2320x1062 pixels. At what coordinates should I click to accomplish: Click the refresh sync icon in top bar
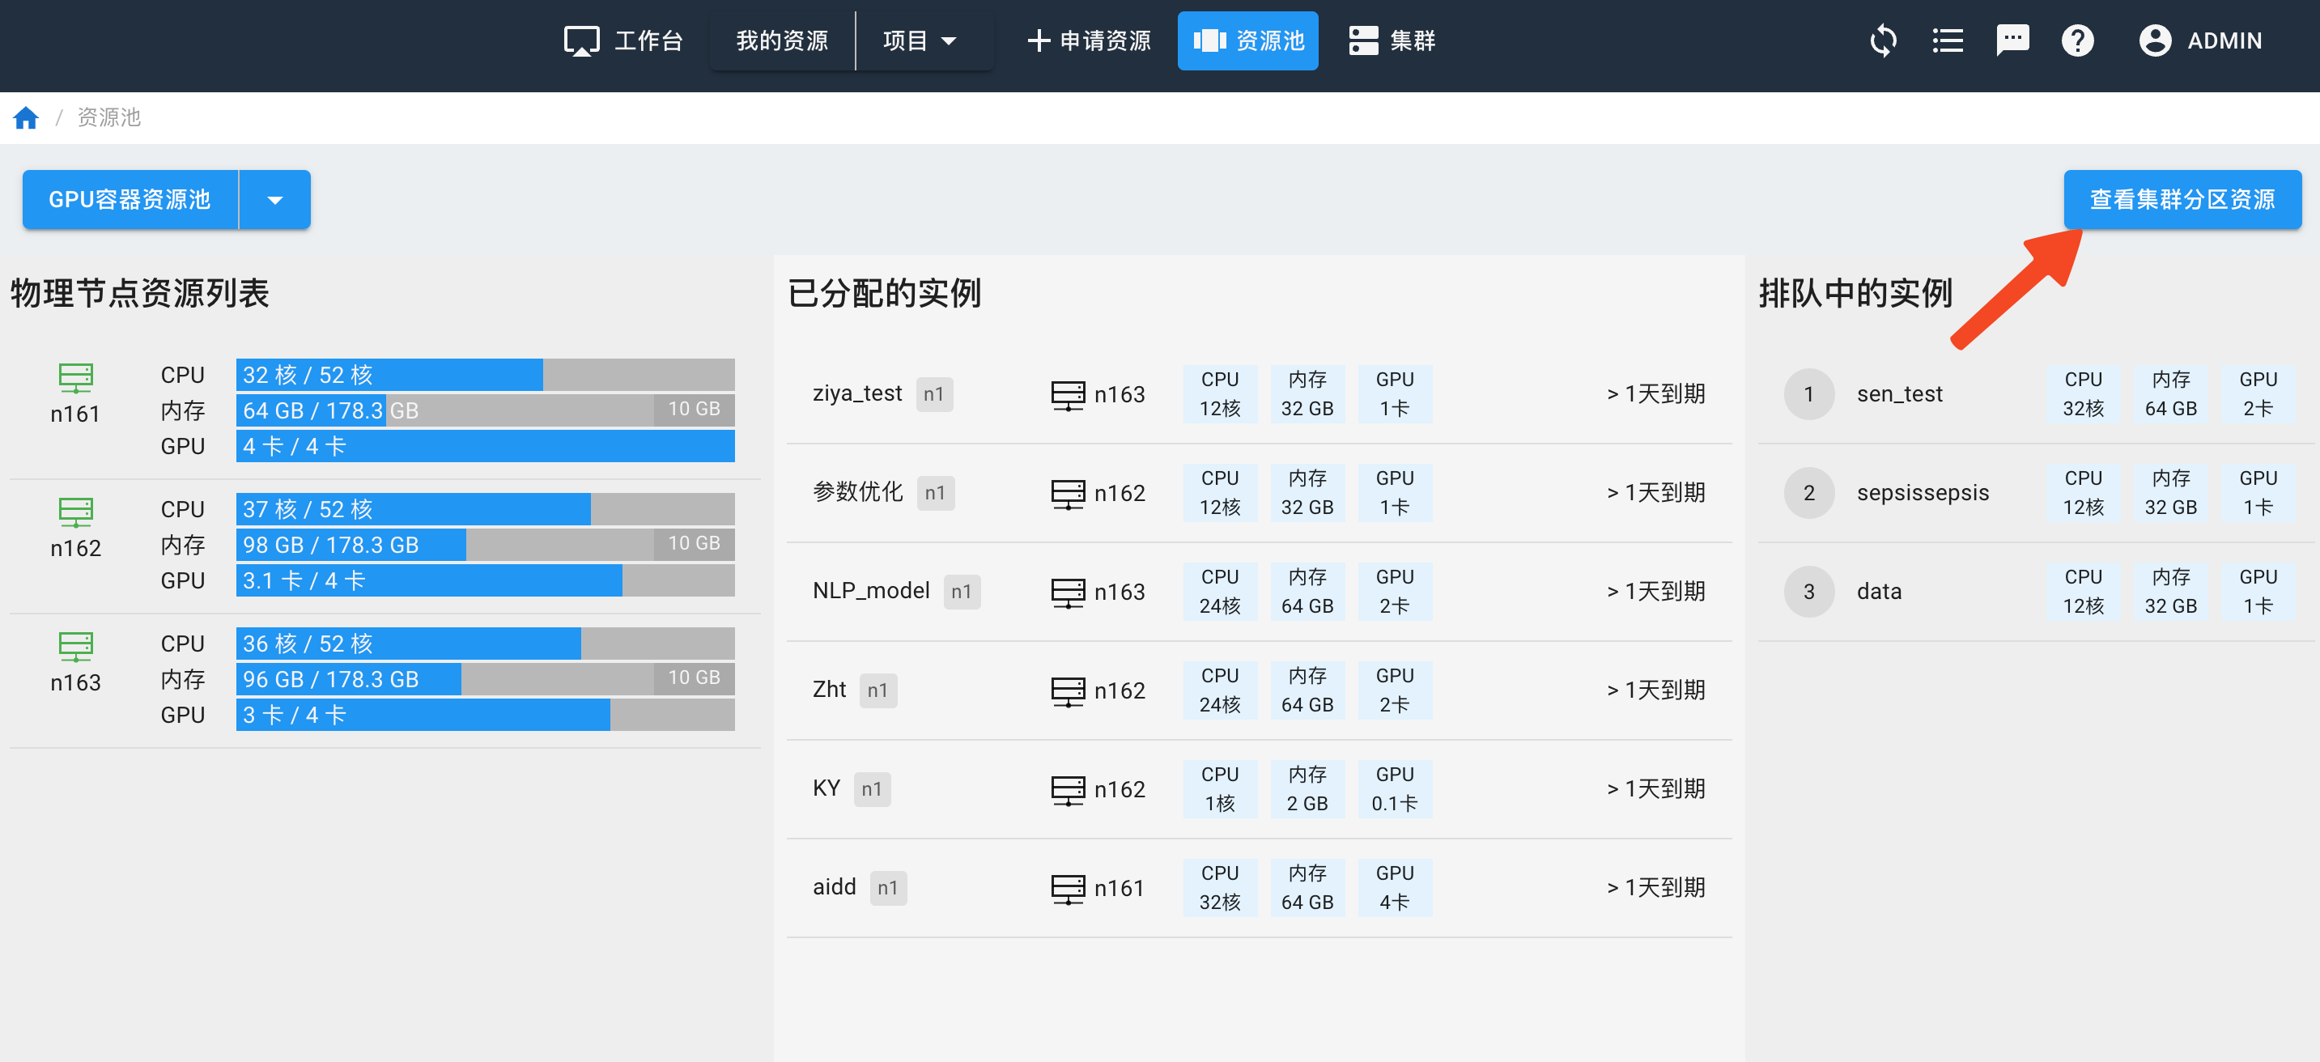tap(1882, 40)
